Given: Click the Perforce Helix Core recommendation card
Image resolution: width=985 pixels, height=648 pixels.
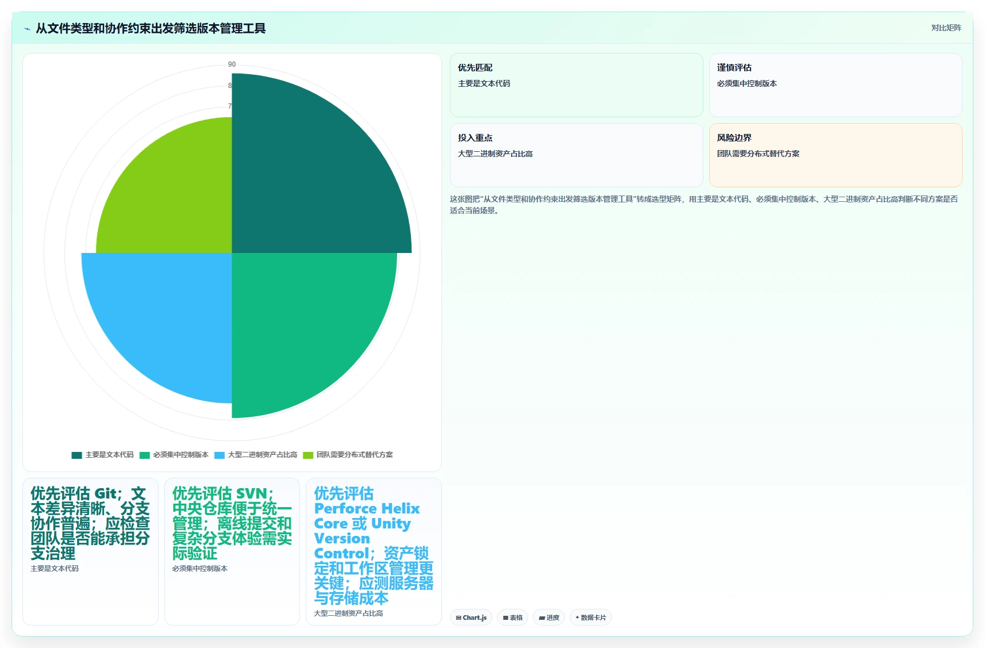Looking at the screenshot, I should click(374, 551).
